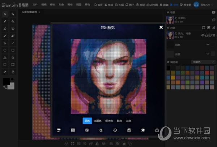Toggle the 网格 grid checkbox
Viewport: 217px width, 147px height.
(213, 44)
